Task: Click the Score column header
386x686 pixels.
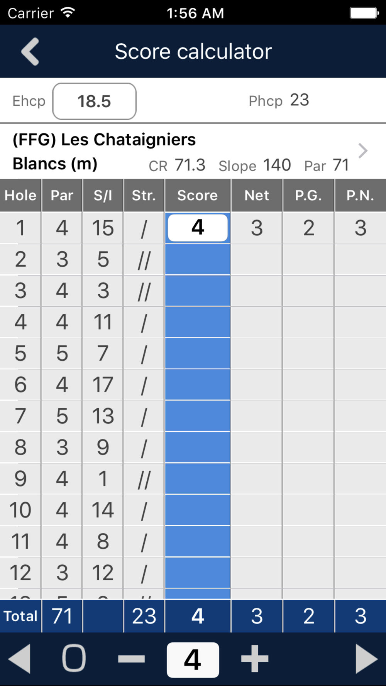Action: (x=198, y=195)
